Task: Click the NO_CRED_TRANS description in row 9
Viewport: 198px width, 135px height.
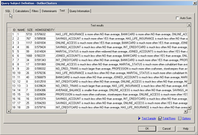Action: (x=121, y=69)
